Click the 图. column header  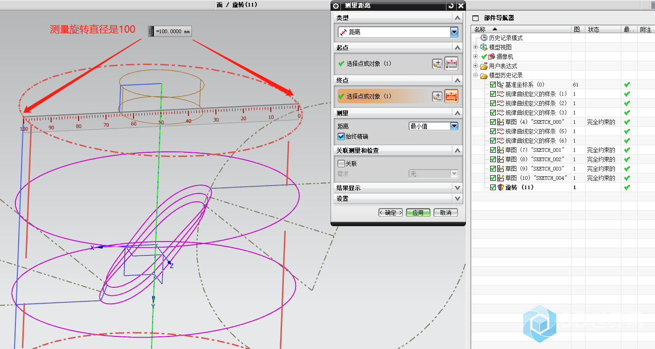(x=578, y=29)
